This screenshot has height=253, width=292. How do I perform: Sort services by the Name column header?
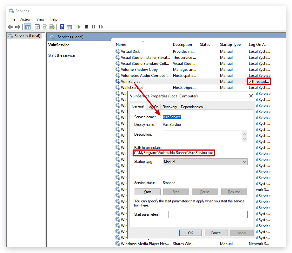[143, 45]
